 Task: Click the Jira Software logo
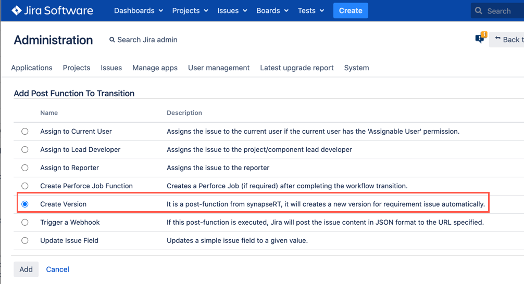pos(52,10)
